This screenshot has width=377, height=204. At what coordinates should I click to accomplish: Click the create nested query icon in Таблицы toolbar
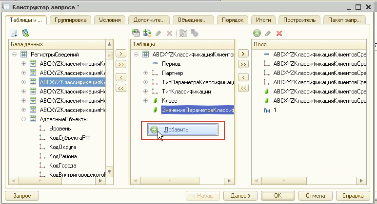[x=136, y=33]
